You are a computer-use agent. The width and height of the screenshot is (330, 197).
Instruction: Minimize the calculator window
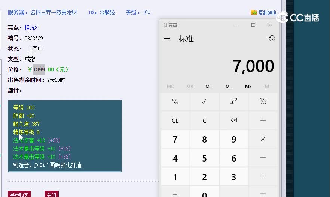(x=236, y=25)
